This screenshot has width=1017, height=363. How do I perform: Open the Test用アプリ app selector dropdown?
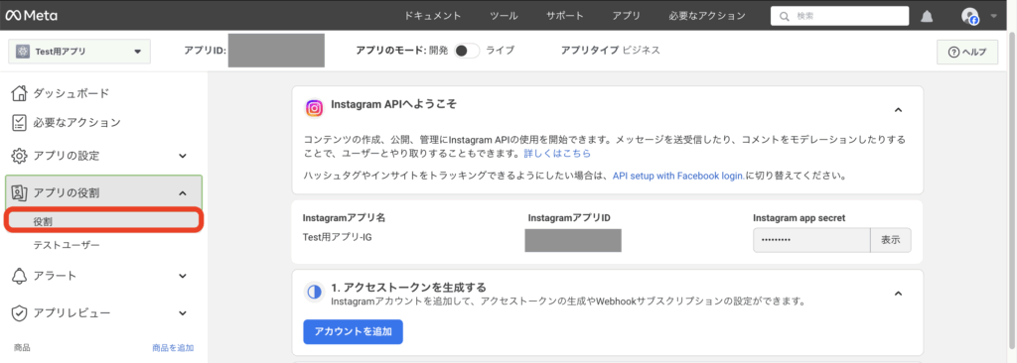pos(79,52)
